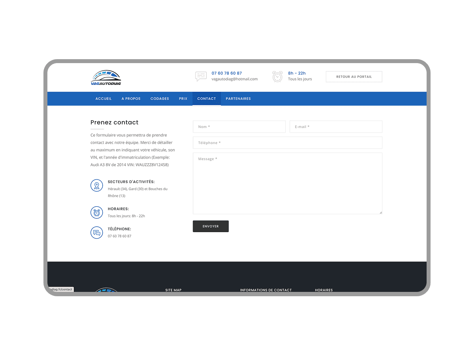The height and width of the screenshot is (355, 474).
Task: Open the Codages menu item
Action: [160, 99]
